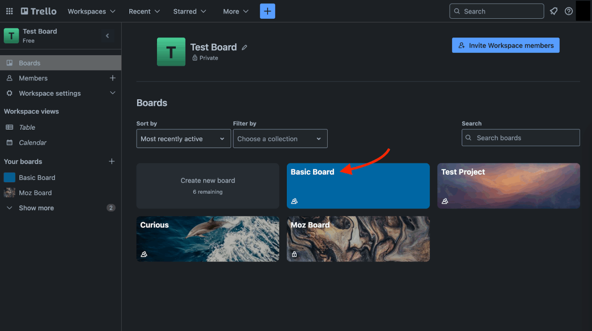Click the plus icon next to Members
This screenshot has height=331, width=592.
[x=113, y=78]
